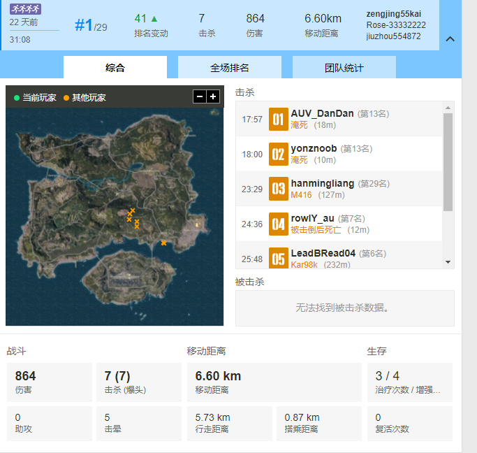Click the kill list scrollbar thumb
The image size is (477, 453).
click(x=448, y=162)
